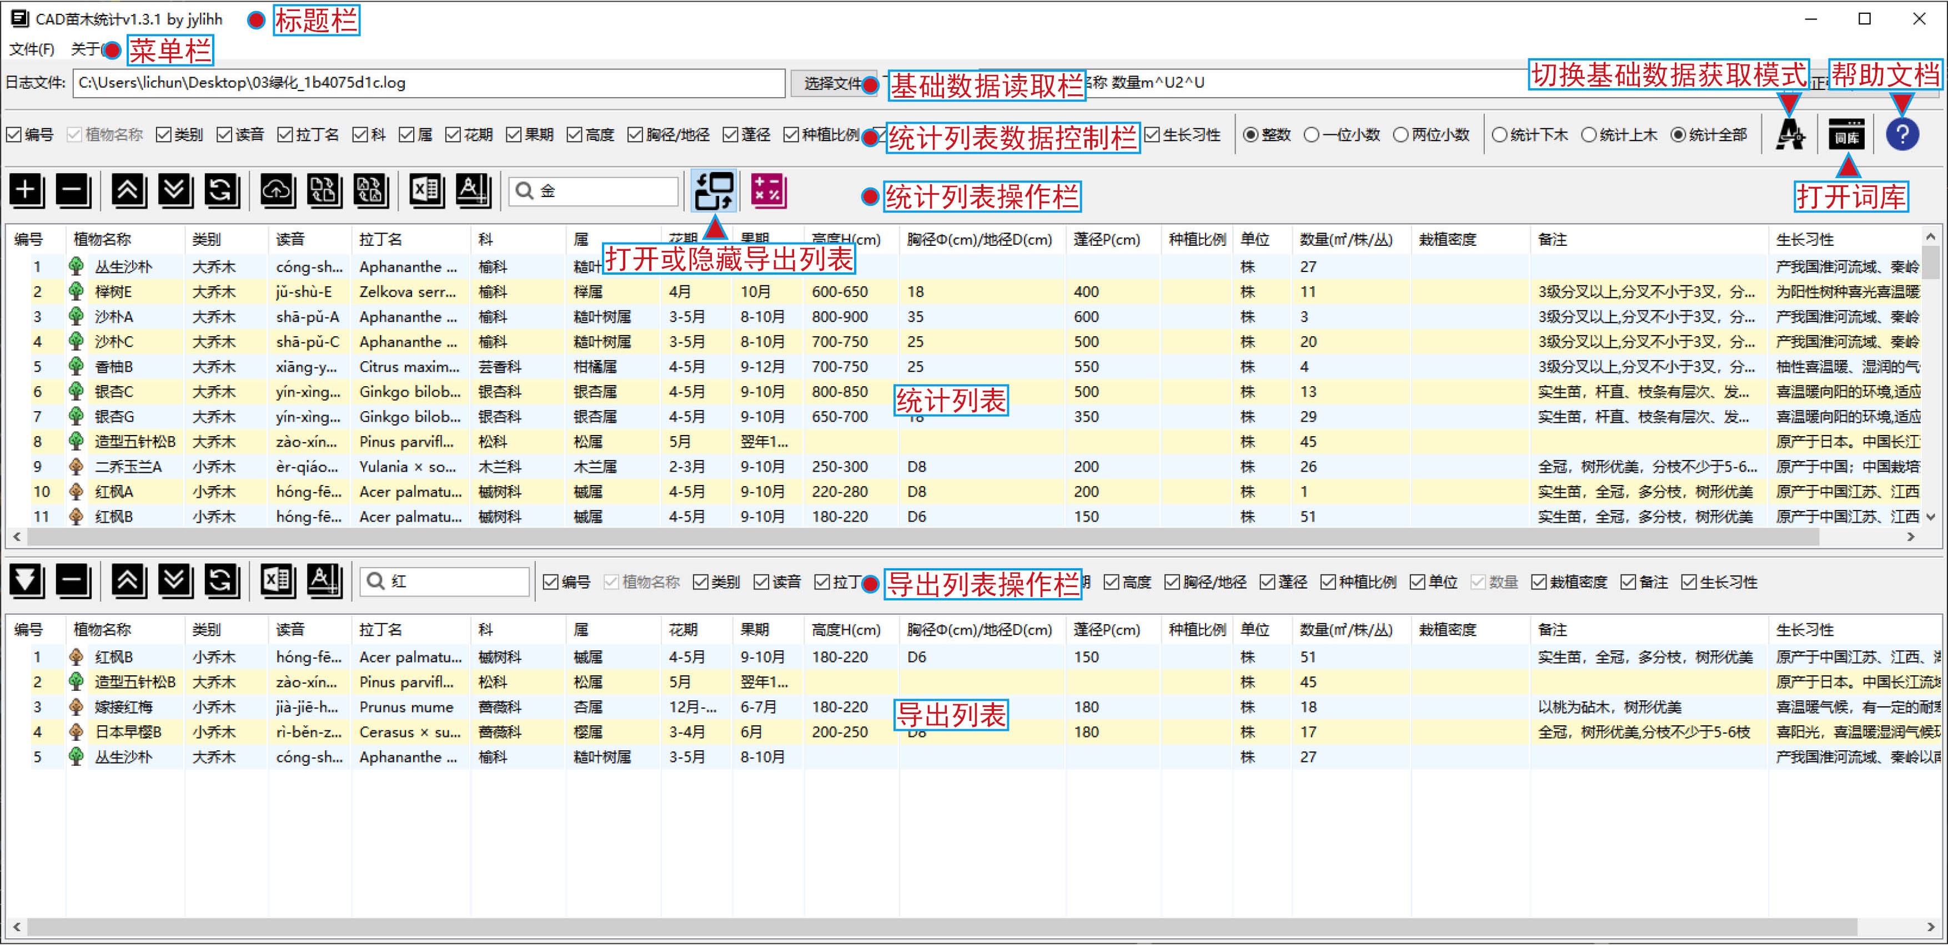Export the statistics list with the Excel icon
The height and width of the screenshot is (945, 1948).
click(x=426, y=190)
